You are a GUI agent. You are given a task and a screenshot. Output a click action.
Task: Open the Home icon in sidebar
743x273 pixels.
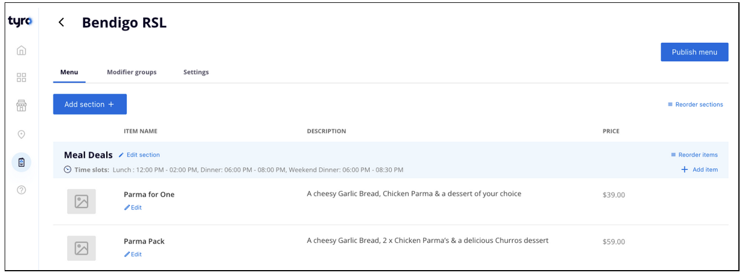(21, 50)
